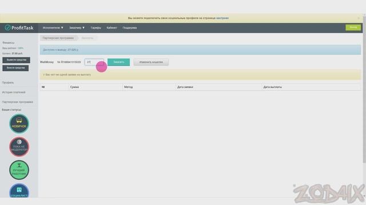This screenshot has width=366, height=205.
Task: Open the Заказчику dropdown menu
Action: tap(77, 28)
